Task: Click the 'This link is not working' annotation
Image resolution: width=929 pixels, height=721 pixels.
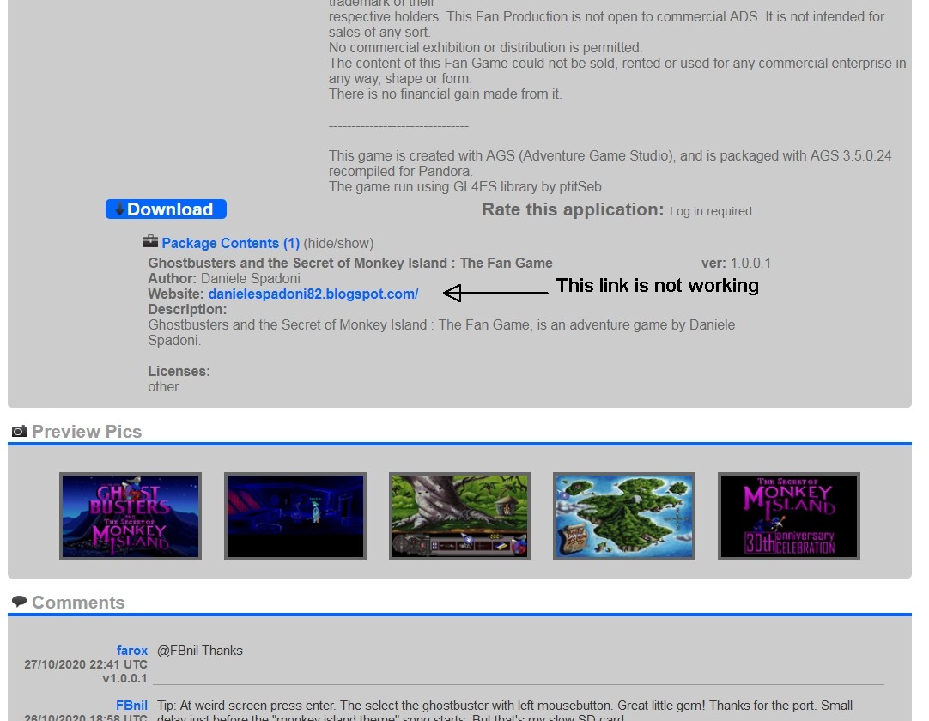Action: coord(657,286)
